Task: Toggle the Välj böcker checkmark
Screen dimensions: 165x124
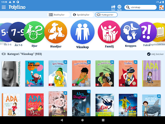Action: click(x=155, y=54)
